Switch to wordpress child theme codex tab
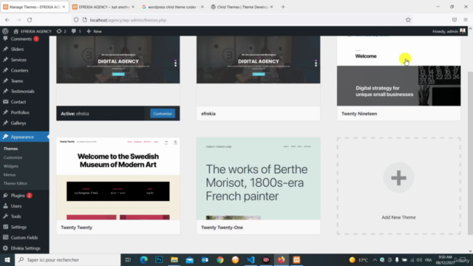 (172, 7)
